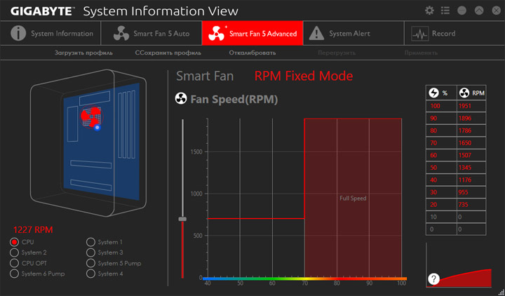Click the question mark help icon
Image resolution: width=505 pixels, height=296 pixels.
434,278
